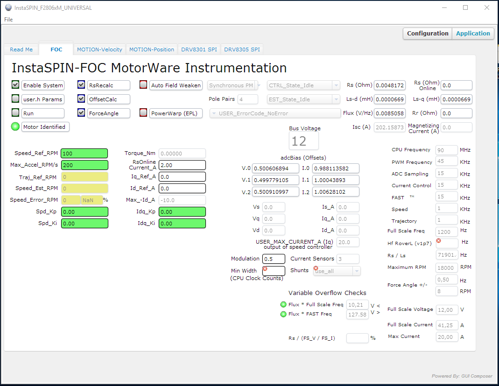Open the MOTION-Velocity tab

tap(99, 49)
